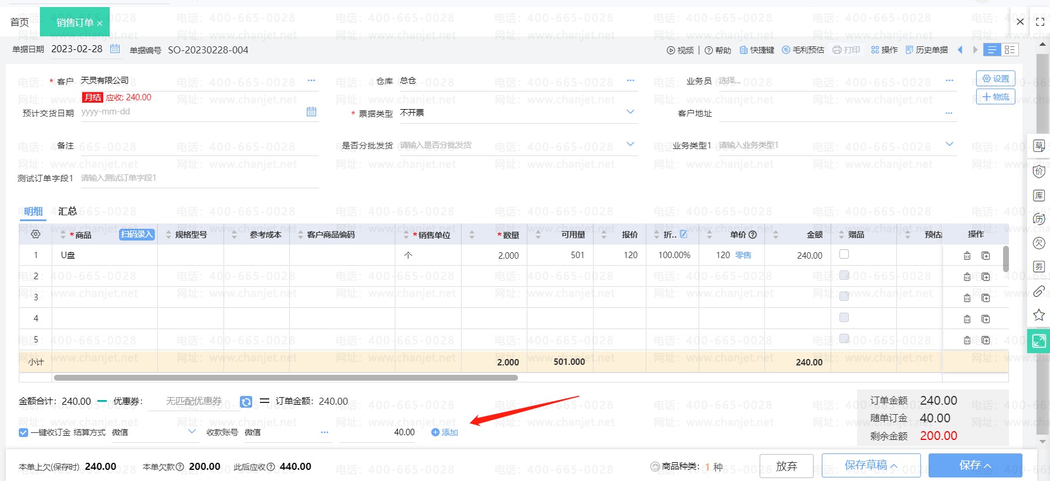Toggle 赠品 checkbox in row 4

coord(844,317)
